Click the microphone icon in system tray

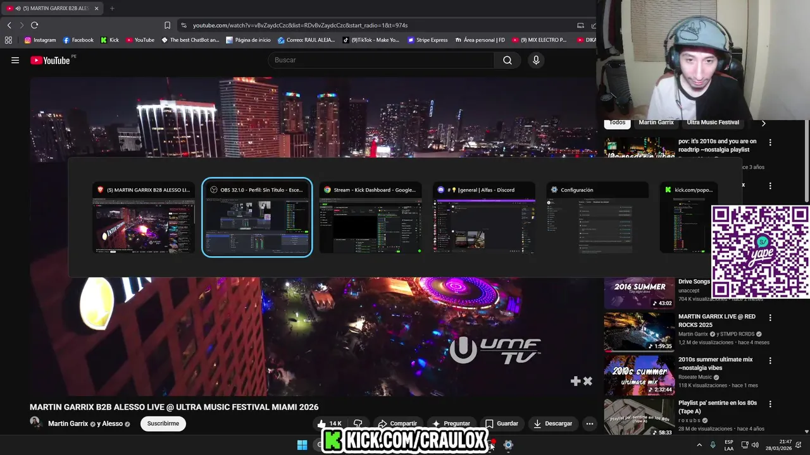[x=713, y=445]
